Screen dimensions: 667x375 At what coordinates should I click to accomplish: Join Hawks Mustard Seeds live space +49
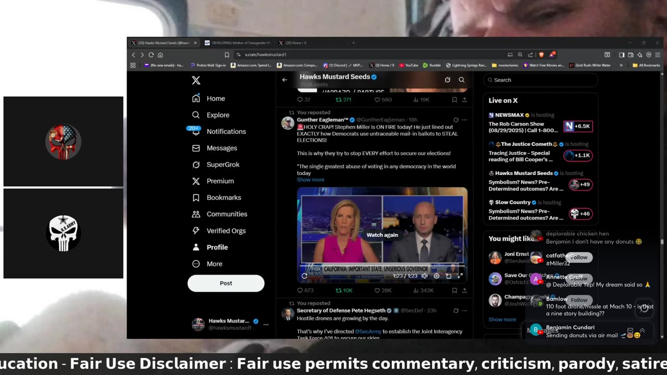click(580, 184)
